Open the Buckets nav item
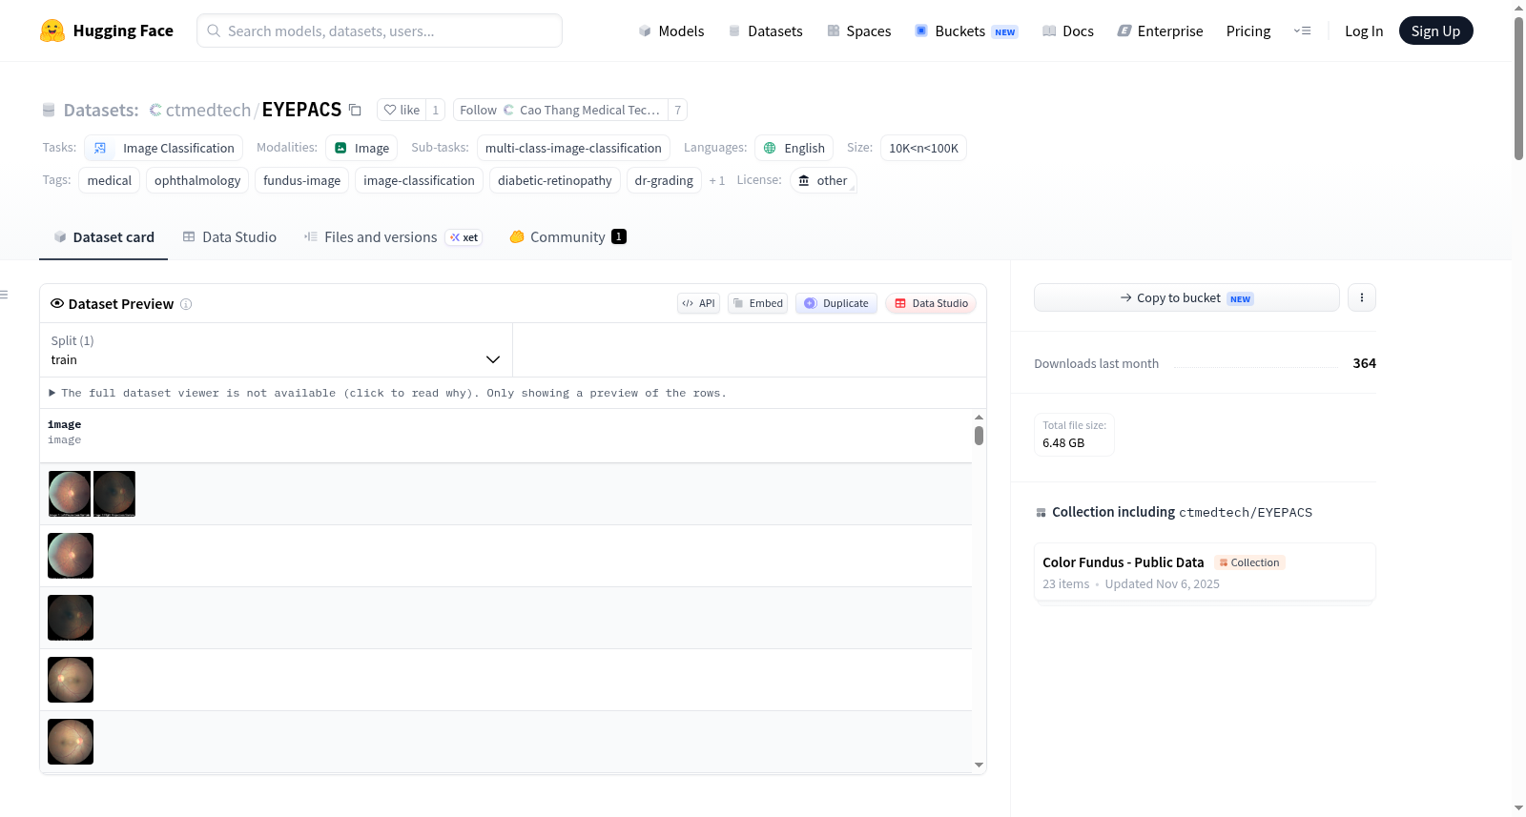This screenshot has width=1526, height=817. coord(966,31)
